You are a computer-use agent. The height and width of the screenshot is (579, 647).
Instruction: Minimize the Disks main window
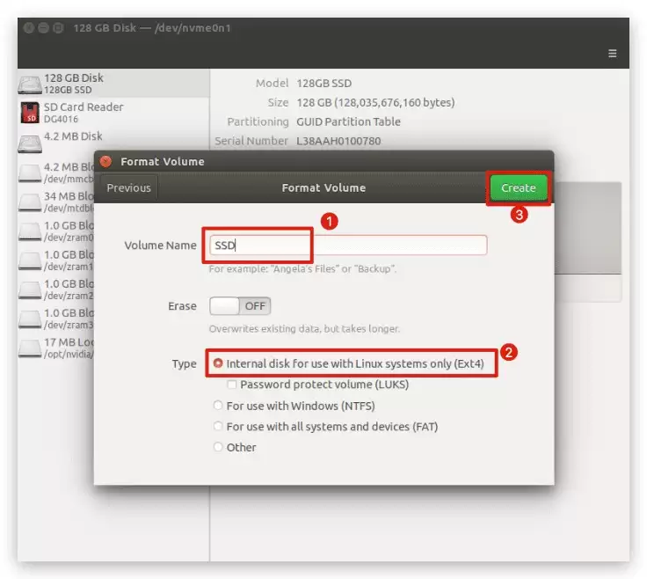tap(43, 27)
